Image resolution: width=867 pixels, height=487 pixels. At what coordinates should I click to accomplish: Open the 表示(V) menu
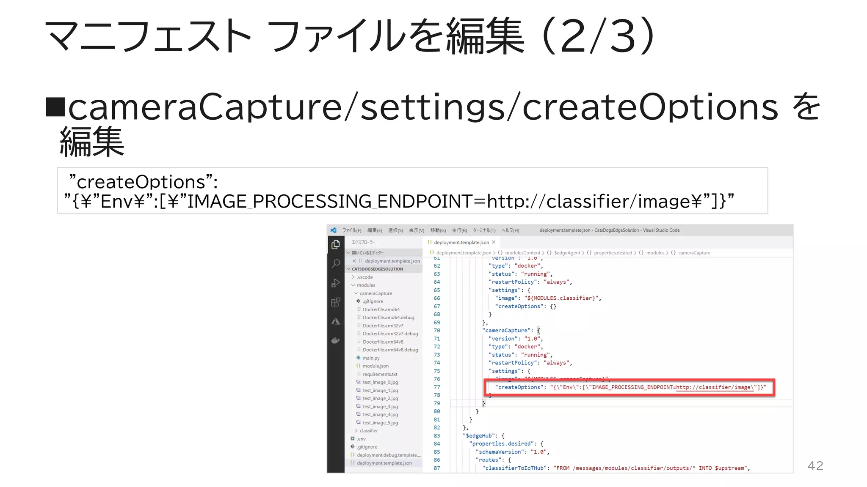pos(417,230)
